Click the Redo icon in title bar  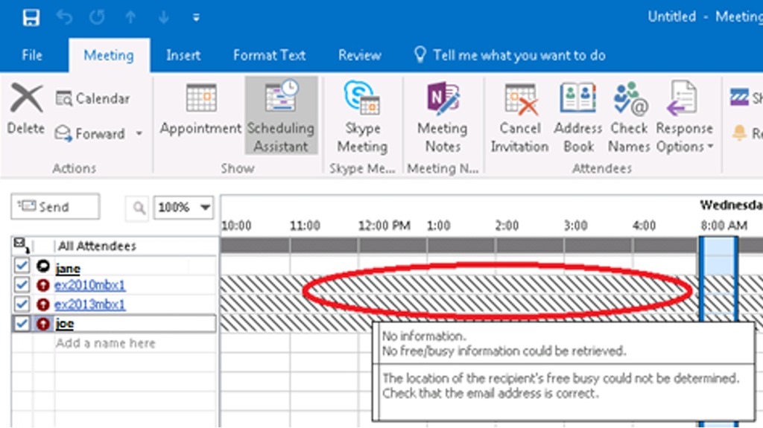click(97, 18)
